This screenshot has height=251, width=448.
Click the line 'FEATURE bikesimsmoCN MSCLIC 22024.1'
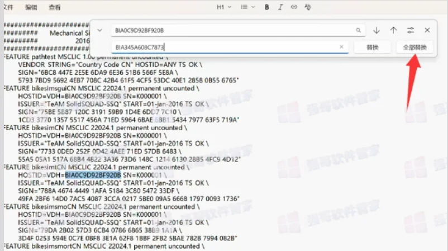point(102,207)
